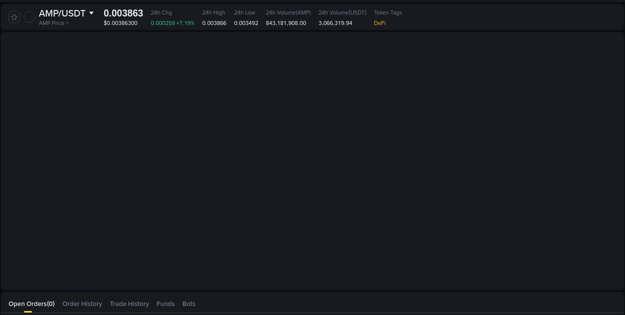Open the external link arrow beside AMP Price

(66, 23)
